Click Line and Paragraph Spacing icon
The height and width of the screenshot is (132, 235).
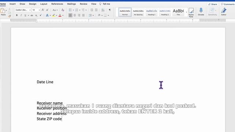coord(90,15)
